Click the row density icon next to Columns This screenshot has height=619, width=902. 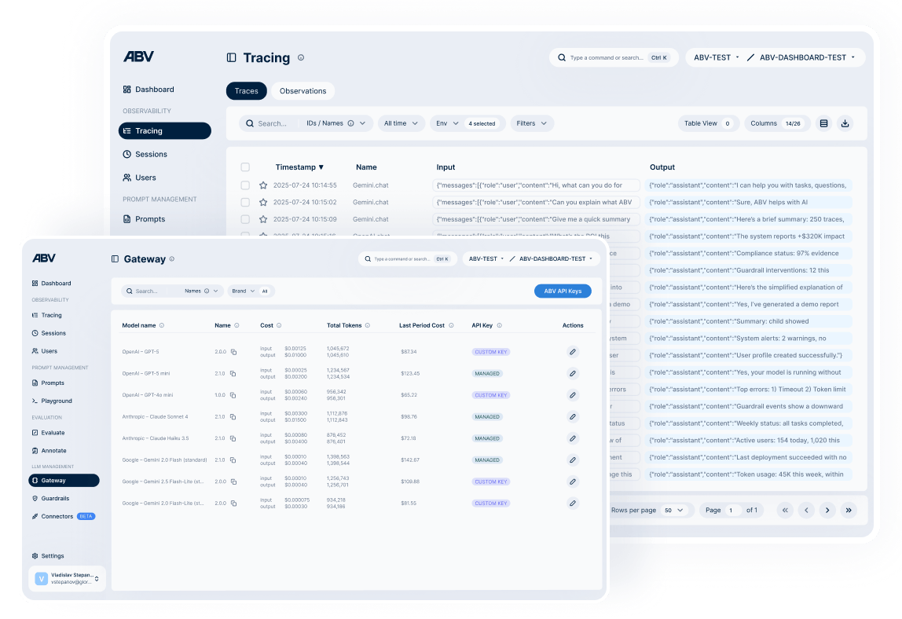tap(822, 123)
